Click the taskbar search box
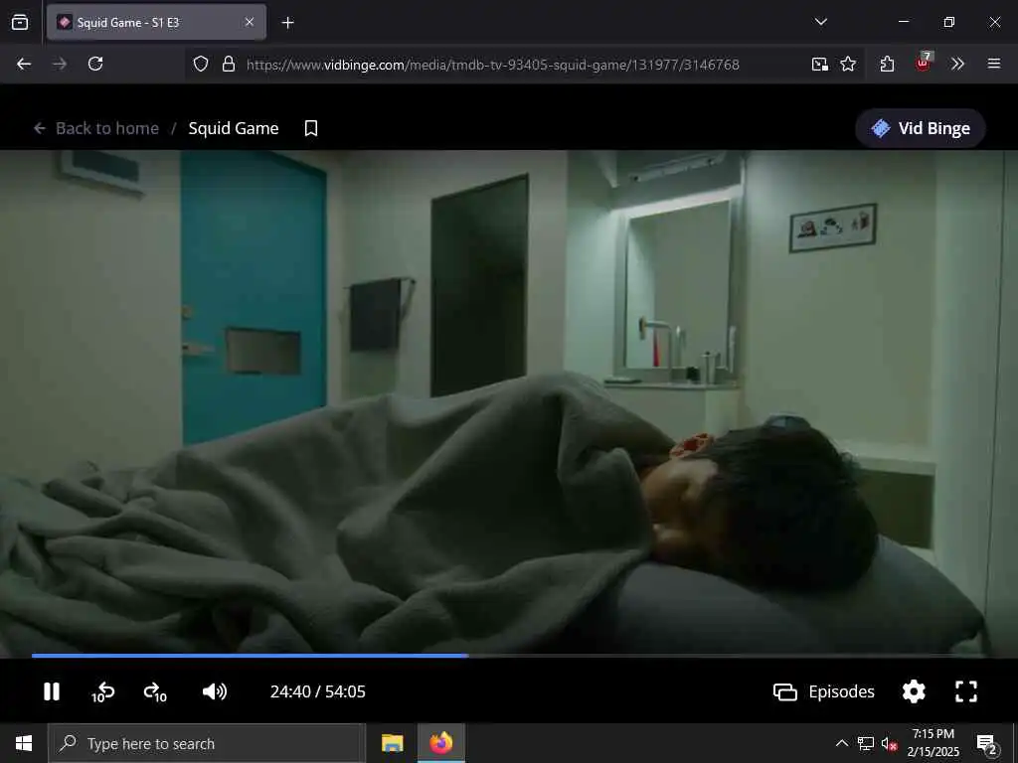1018x763 pixels. 207,743
